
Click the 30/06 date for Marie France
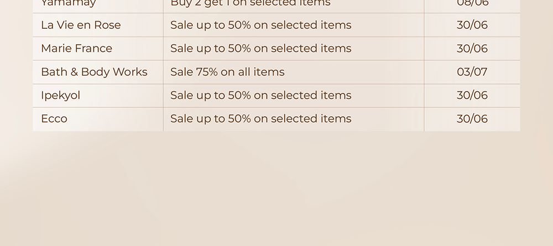[472, 48]
